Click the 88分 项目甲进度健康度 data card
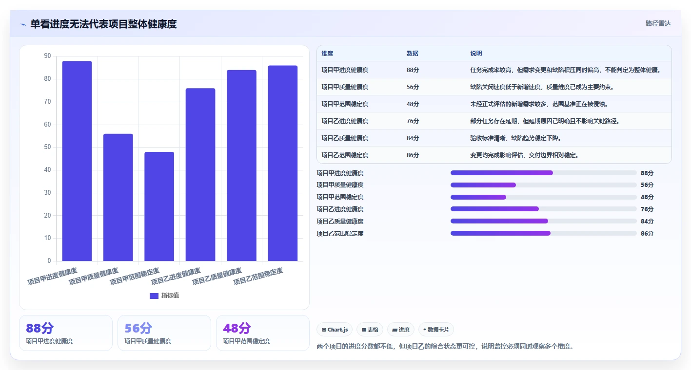Image resolution: width=691 pixels, height=370 pixels. pyautogui.click(x=66, y=333)
